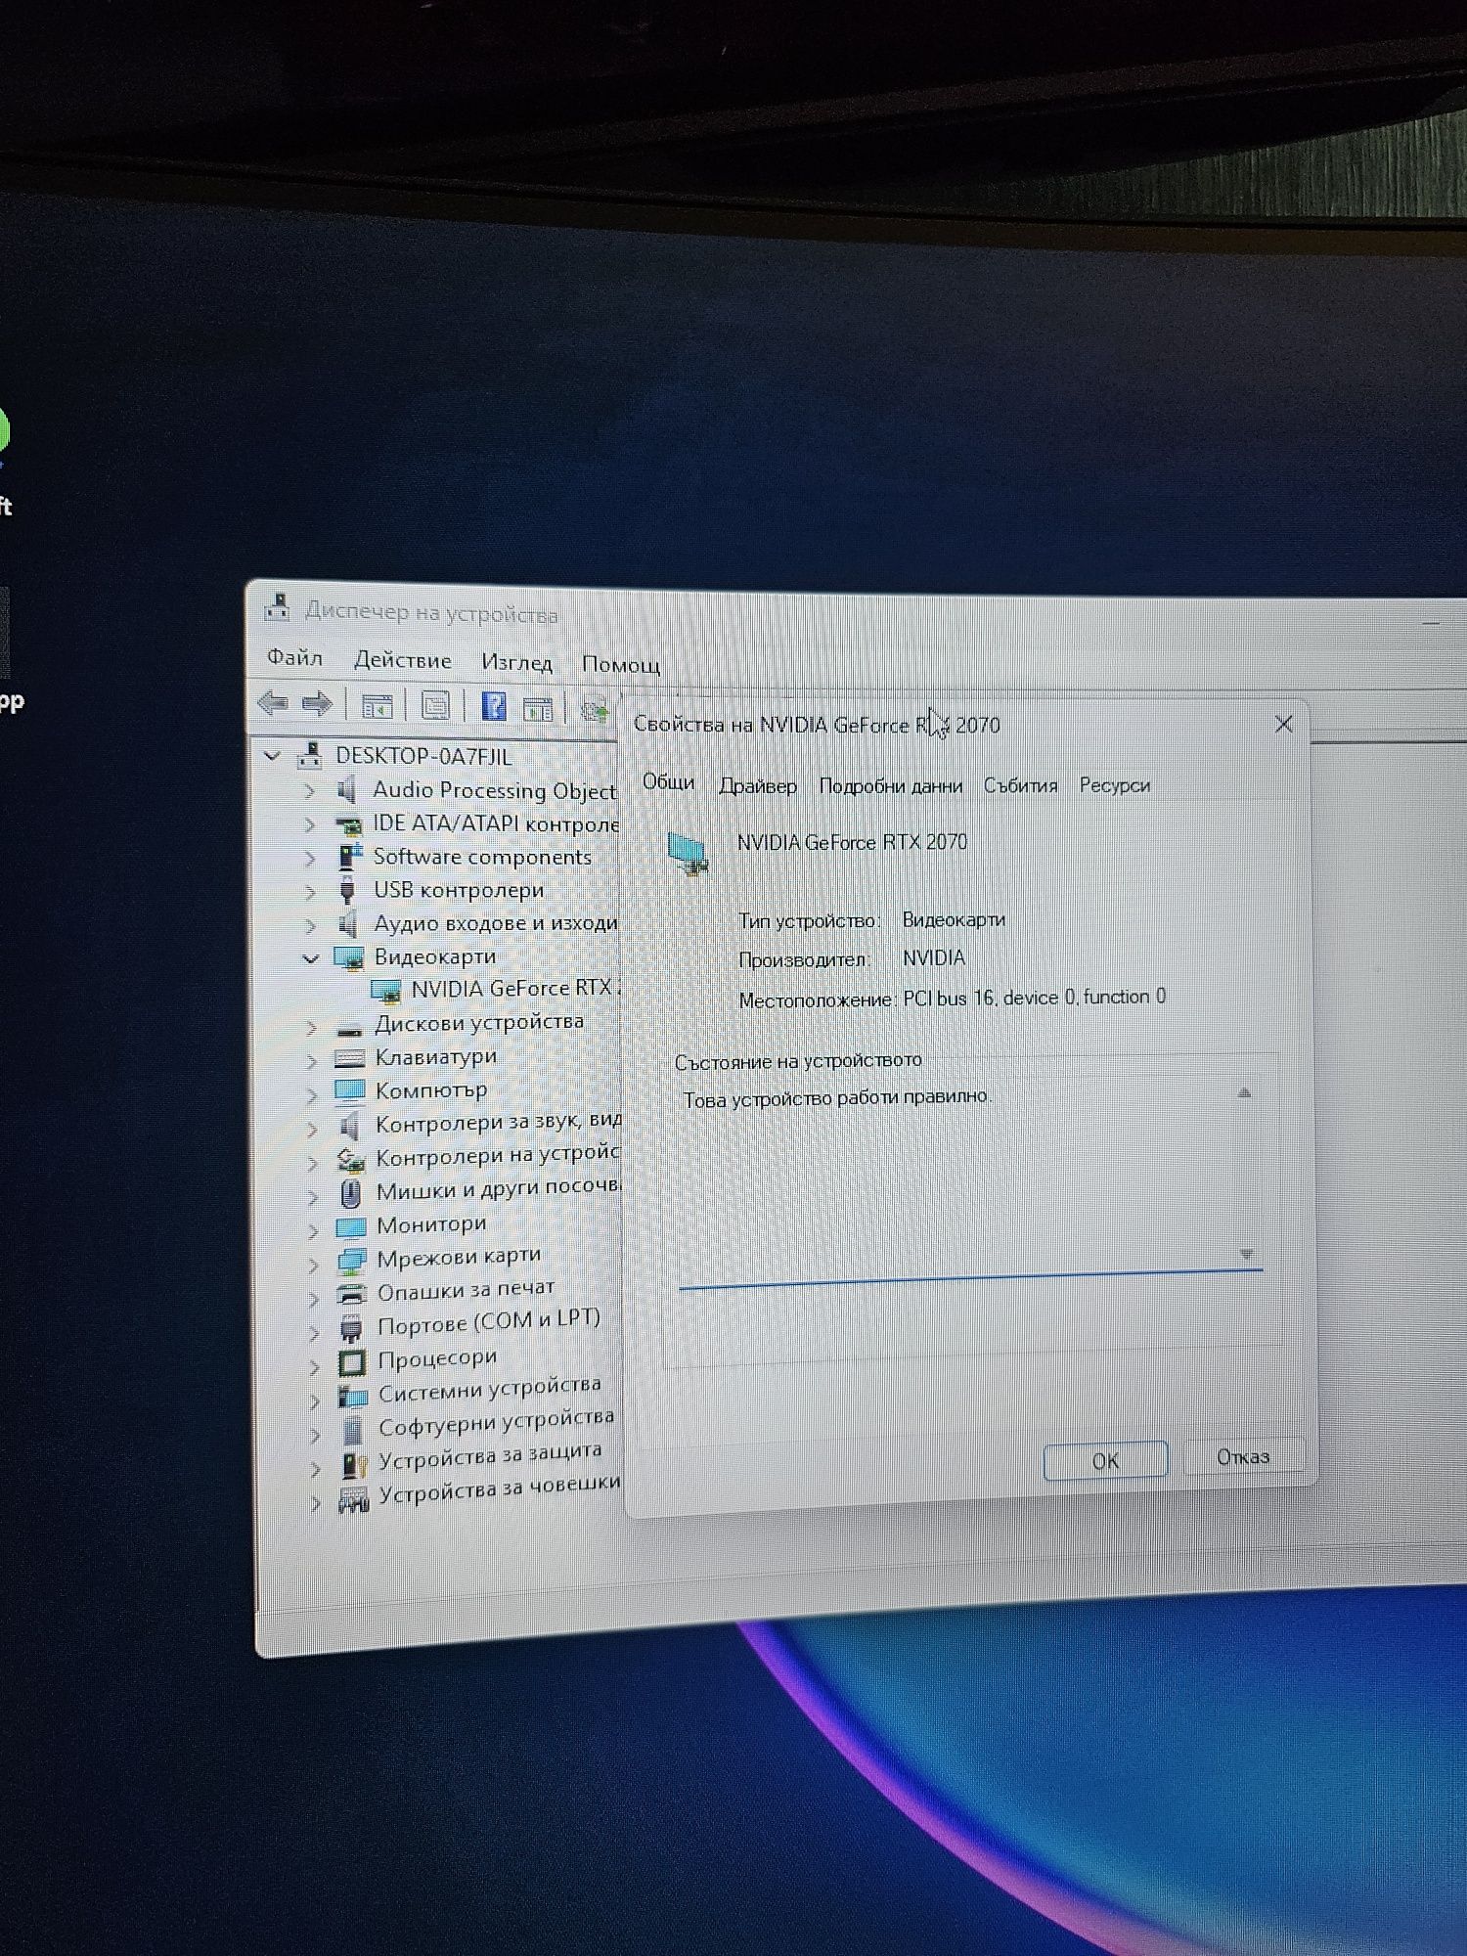
Task: Click the Device Manager title bar icon
Action: click(278, 607)
